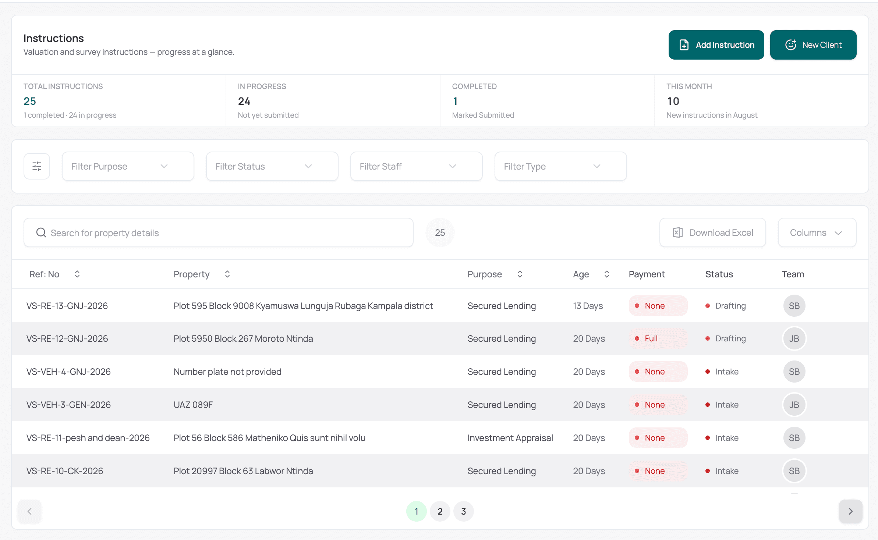Expand the Filter Staff dropdown
Image resolution: width=878 pixels, height=540 pixels.
point(417,166)
